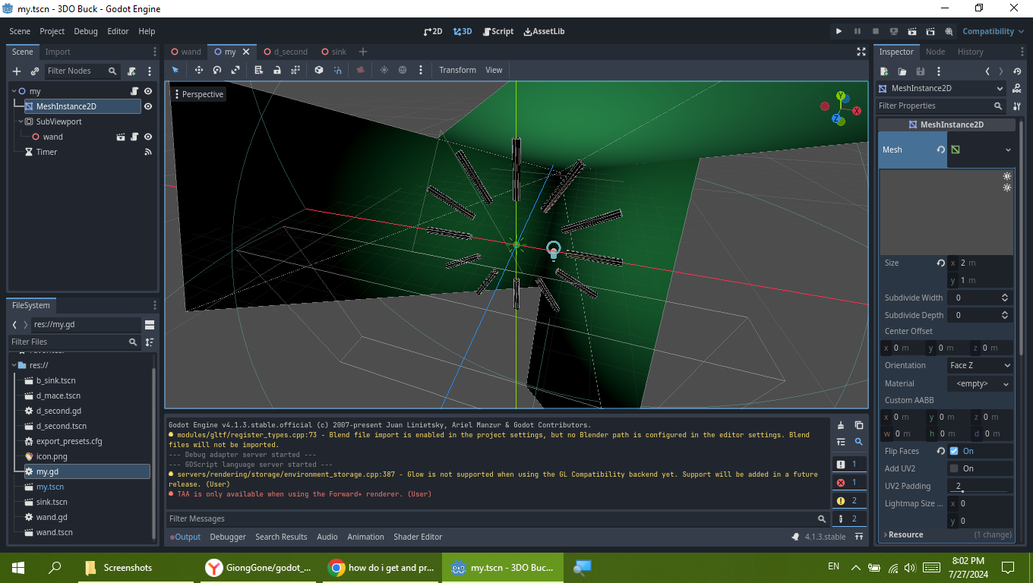Toggle the preview environment globe icon

coord(403,70)
